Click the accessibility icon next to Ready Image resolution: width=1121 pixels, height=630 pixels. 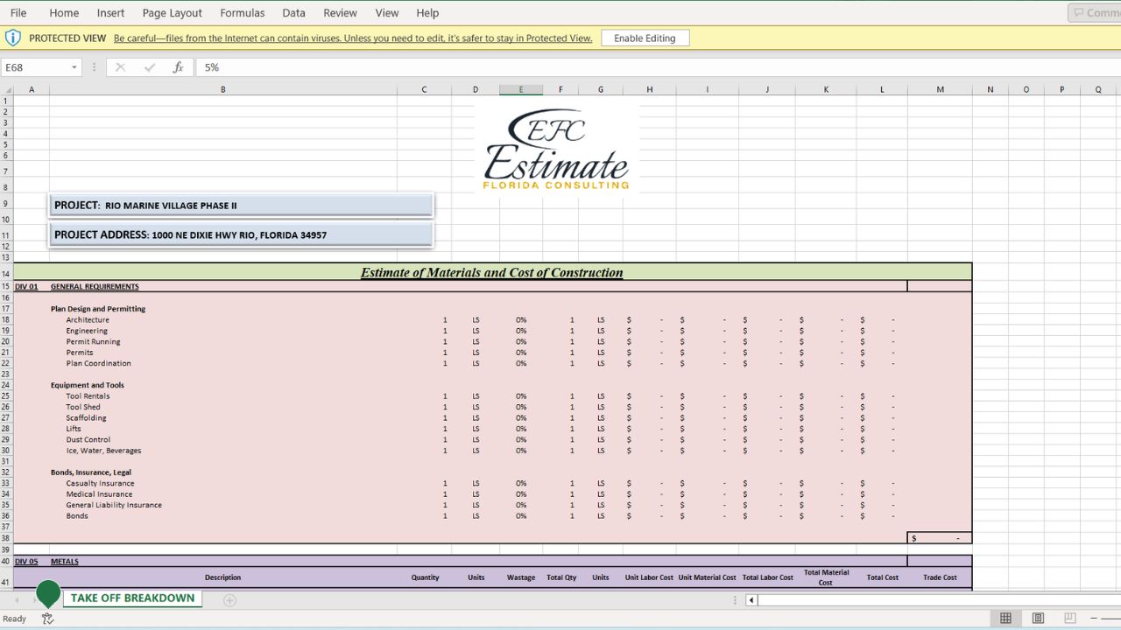[x=47, y=619]
